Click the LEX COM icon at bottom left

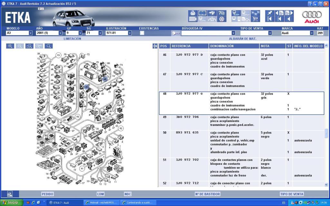pos(10,194)
